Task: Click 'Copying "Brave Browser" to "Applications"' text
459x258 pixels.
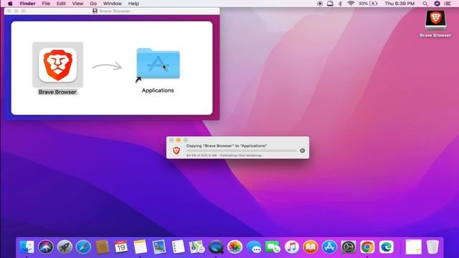Action: 227,145
